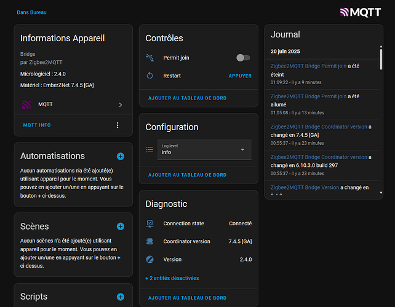Click the Bridge model name text
The image size is (395, 307).
click(x=28, y=54)
